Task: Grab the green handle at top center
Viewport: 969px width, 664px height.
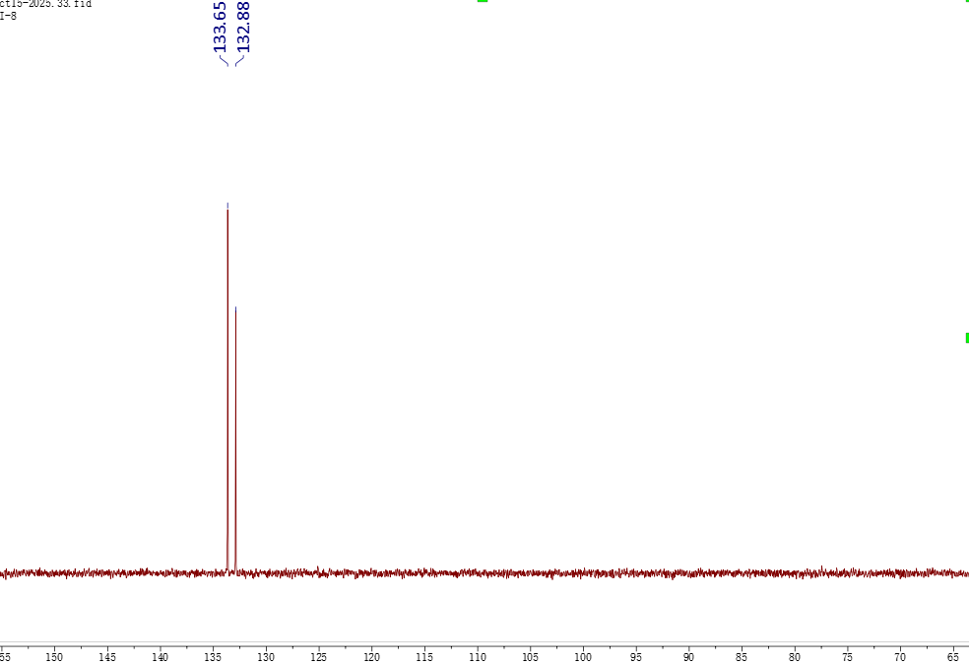Action: click(483, 1)
